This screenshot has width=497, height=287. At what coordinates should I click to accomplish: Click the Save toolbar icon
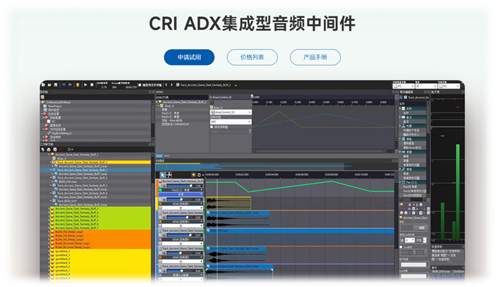[56, 85]
